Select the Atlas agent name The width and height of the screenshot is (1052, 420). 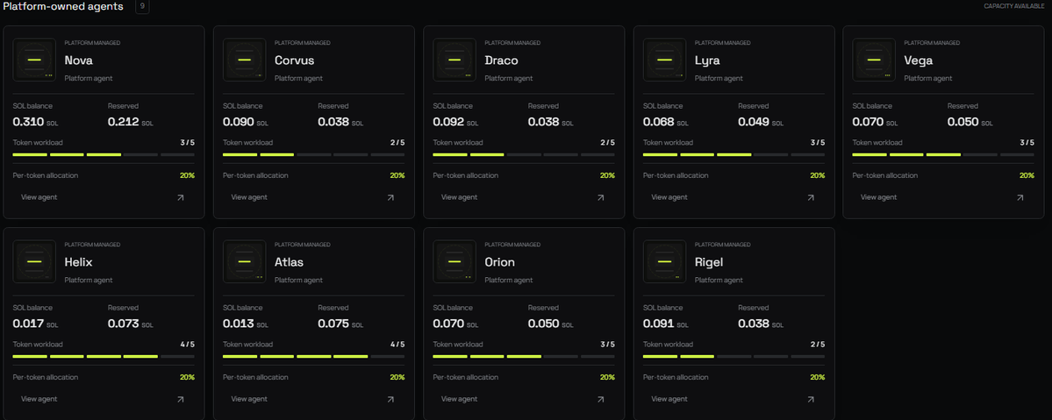click(x=290, y=261)
